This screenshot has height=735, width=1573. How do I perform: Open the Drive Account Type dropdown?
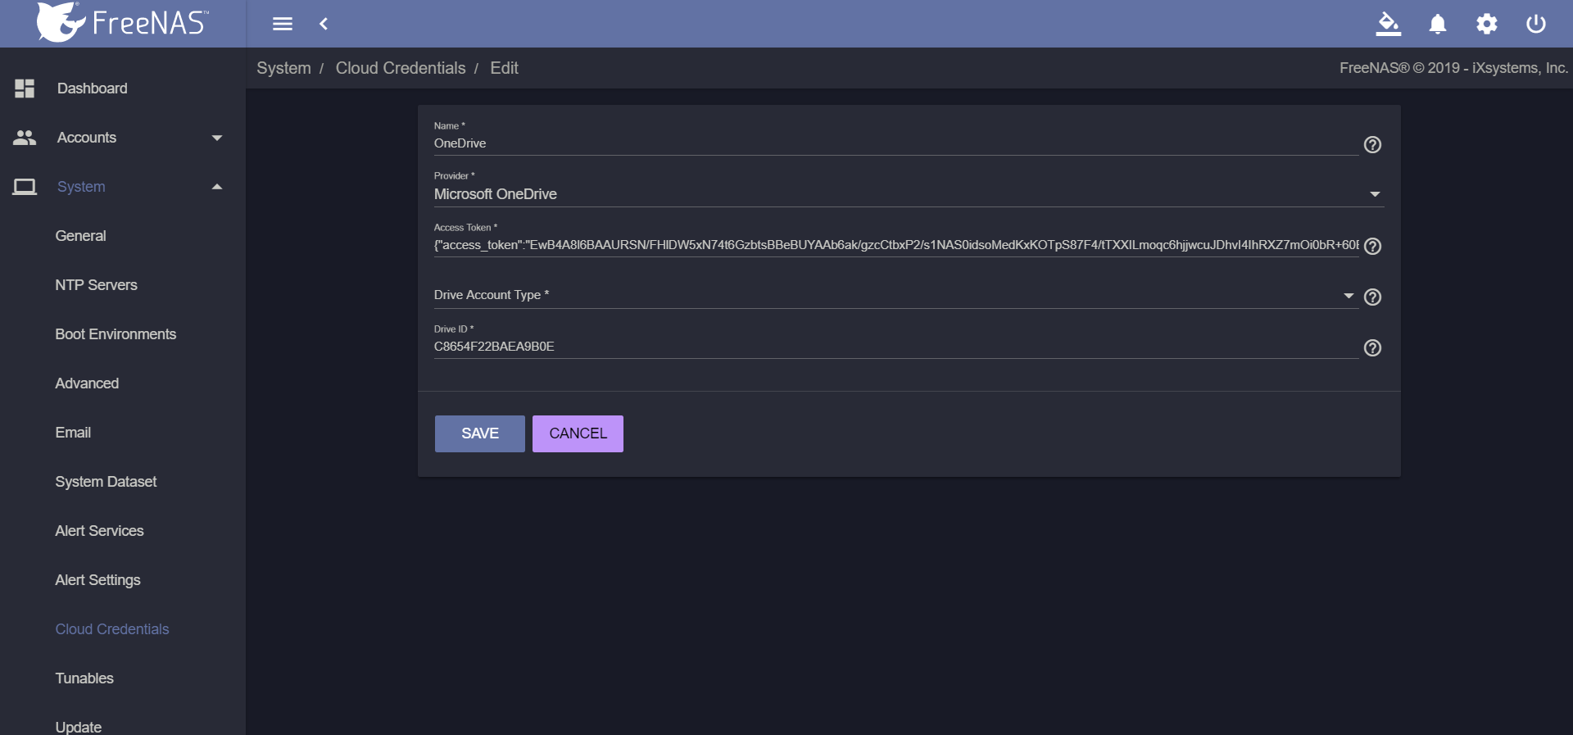coord(895,295)
